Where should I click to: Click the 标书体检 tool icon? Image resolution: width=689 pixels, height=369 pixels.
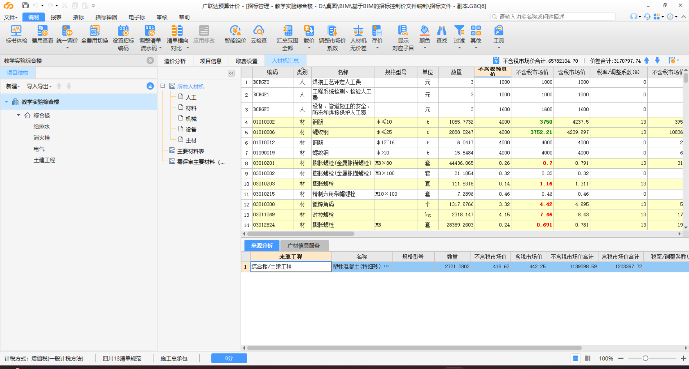pos(16,34)
